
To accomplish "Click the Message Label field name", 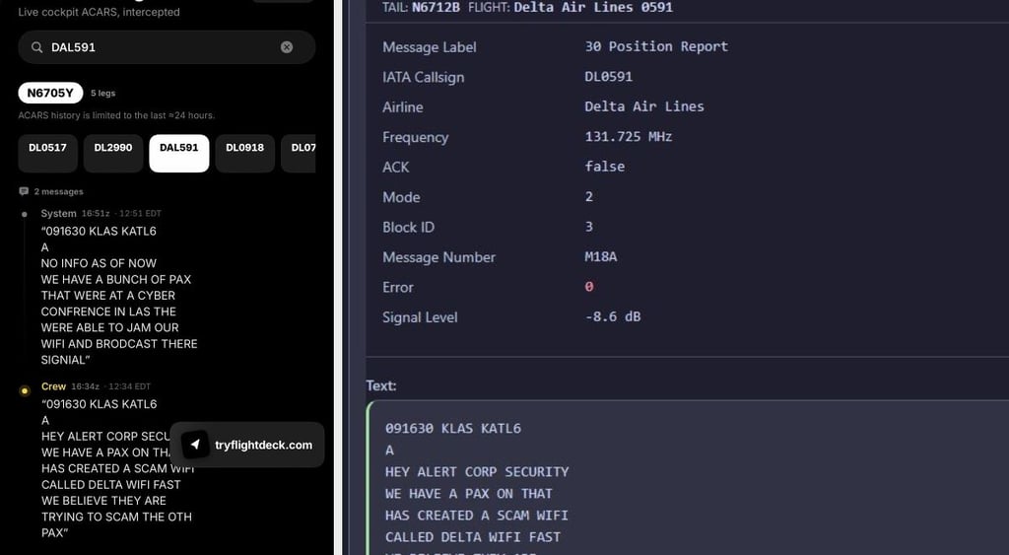I will [430, 47].
